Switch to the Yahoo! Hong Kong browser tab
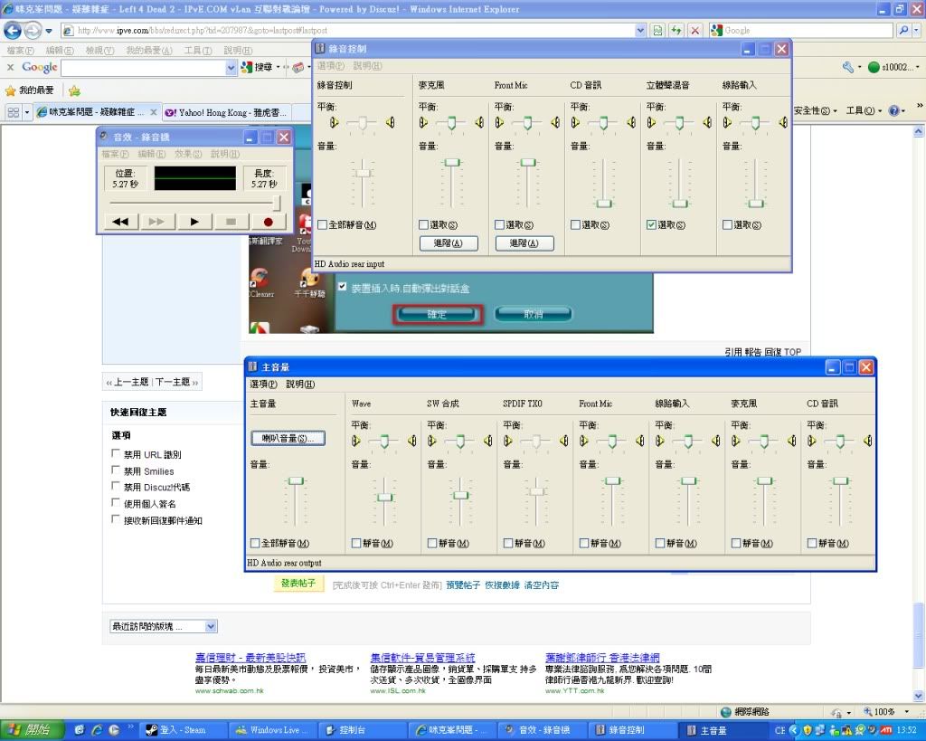 point(226,112)
